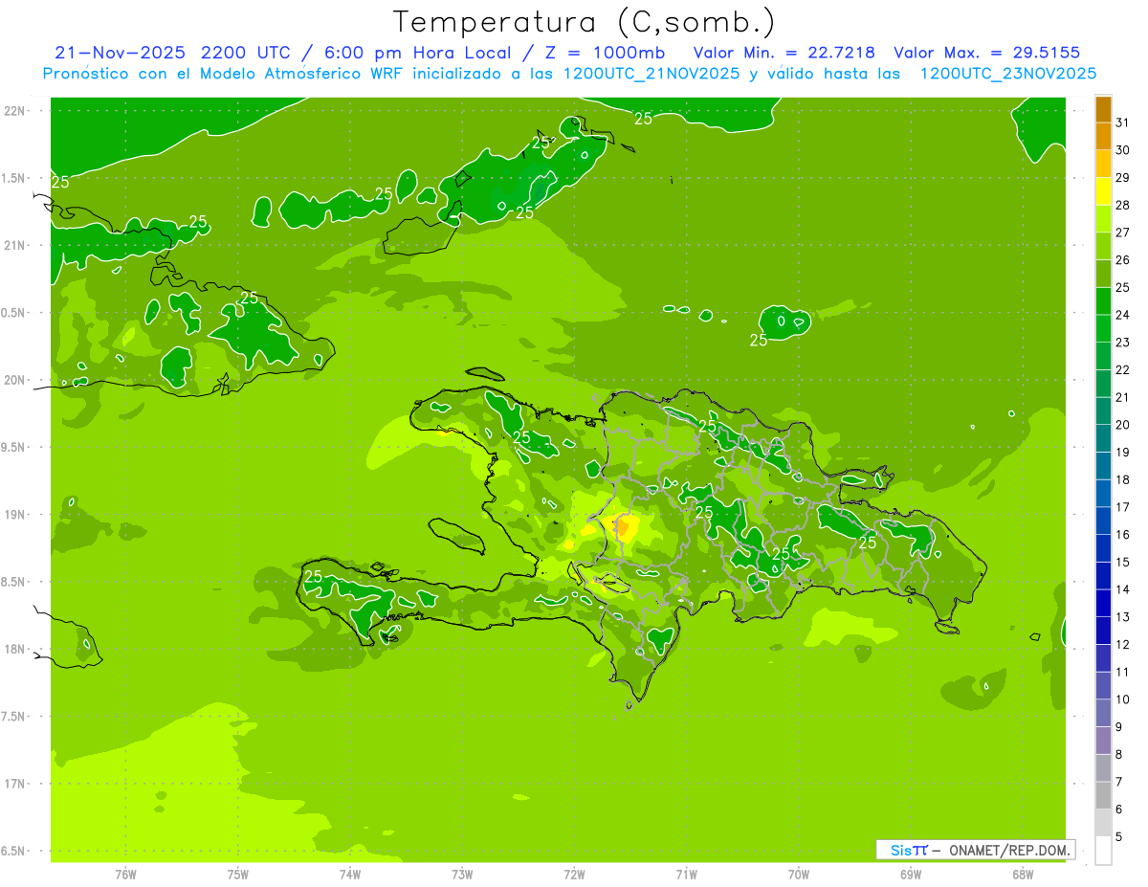The image size is (1148, 887).
Task: Click the Sis ONAMET/REP.DOM. logo box
Action: pyautogui.click(x=975, y=850)
